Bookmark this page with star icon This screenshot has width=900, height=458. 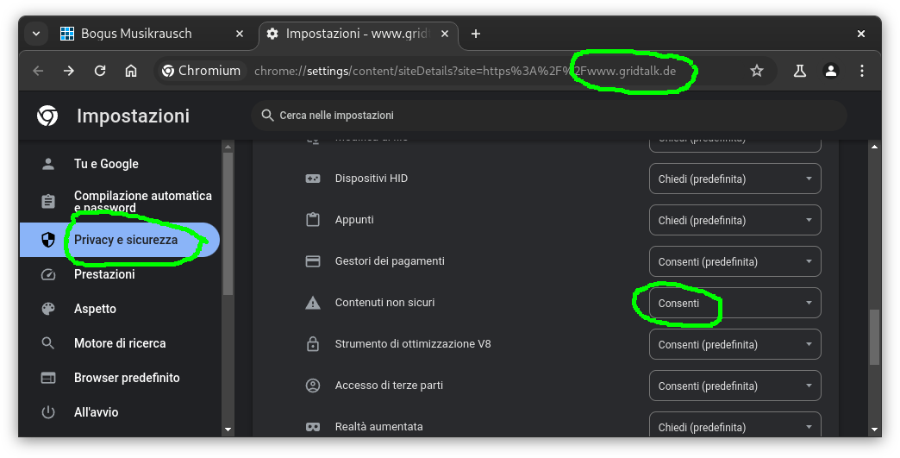(757, 71)
